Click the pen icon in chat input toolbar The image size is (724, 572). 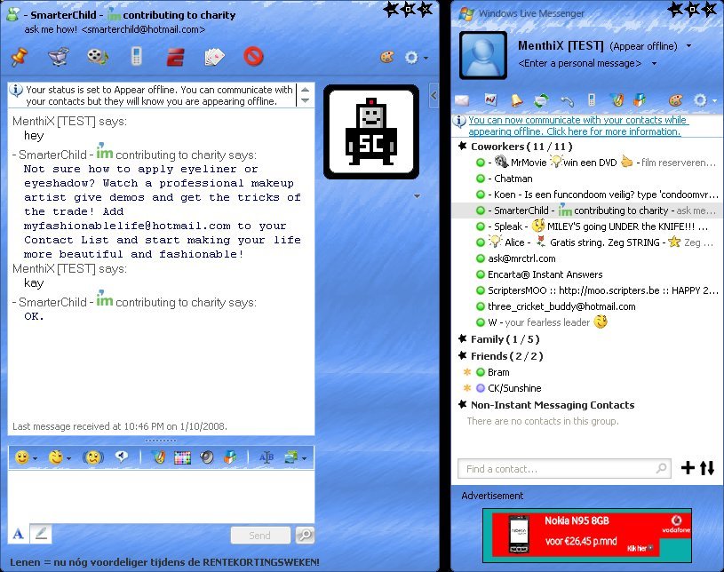[158, 457]
